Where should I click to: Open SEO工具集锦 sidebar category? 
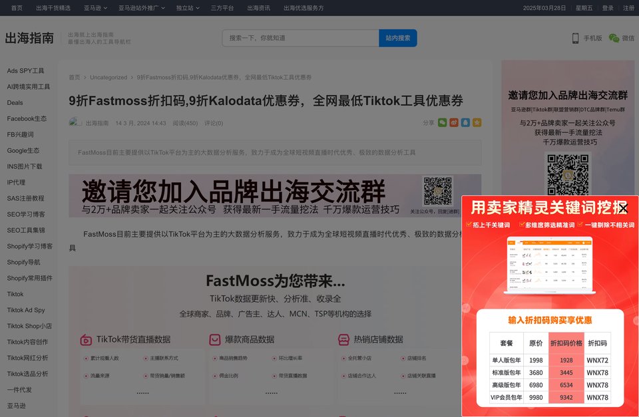pyautogui.click(x=26, y=230)
